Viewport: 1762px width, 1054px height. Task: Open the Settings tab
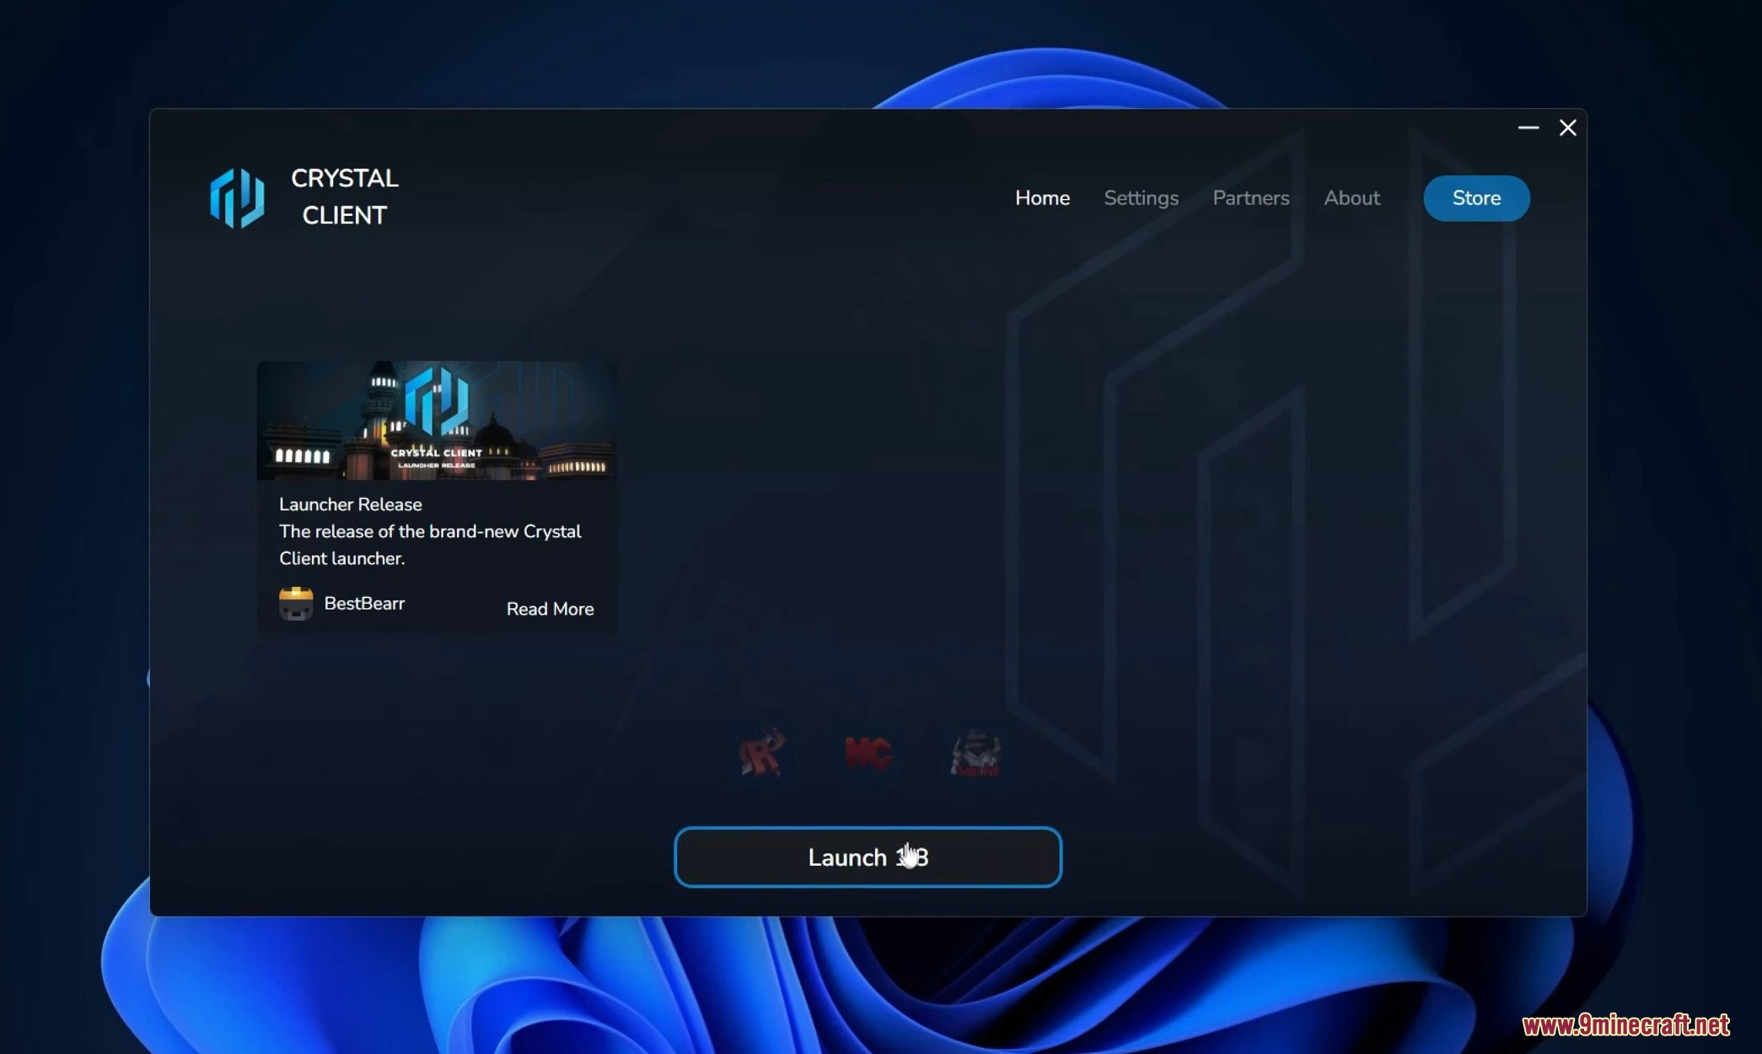[1140, 197]
